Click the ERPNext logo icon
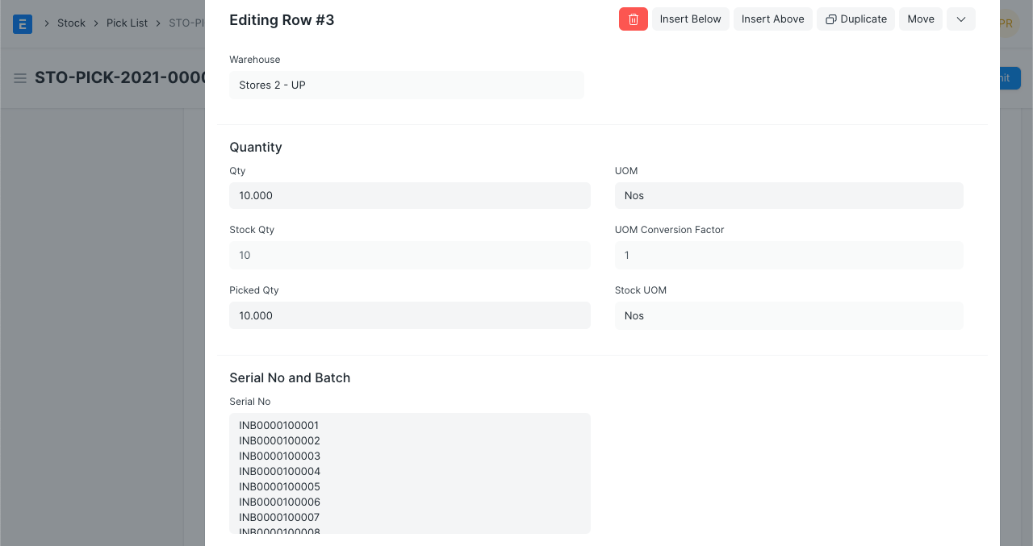 (x=23, y=23)
